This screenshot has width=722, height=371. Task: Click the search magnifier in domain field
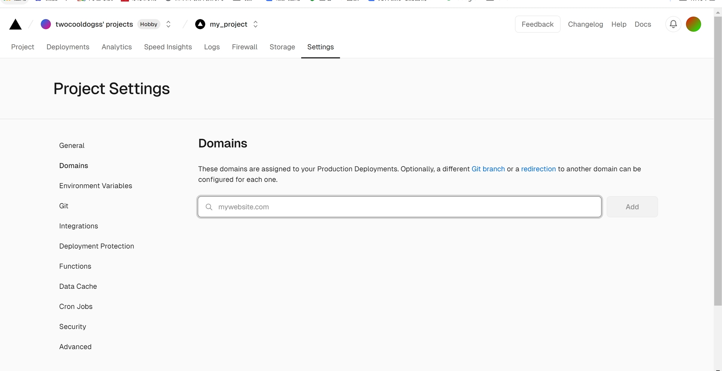[209, 207]
